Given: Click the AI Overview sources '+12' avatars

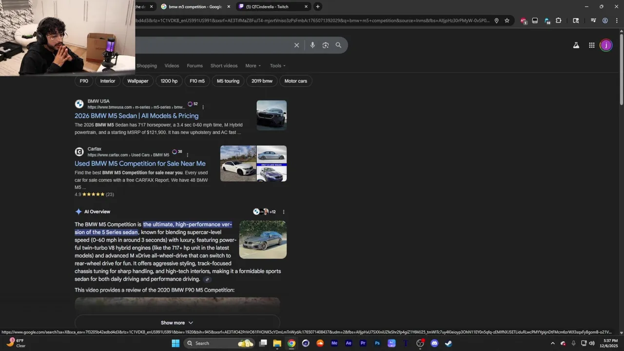Looking at the screenshot, I should (x=264, y=212).
